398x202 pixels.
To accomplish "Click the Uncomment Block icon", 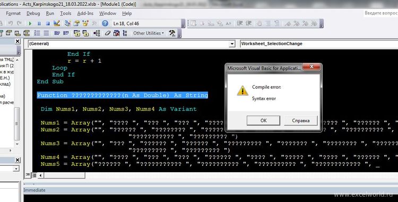I will 277,23.
